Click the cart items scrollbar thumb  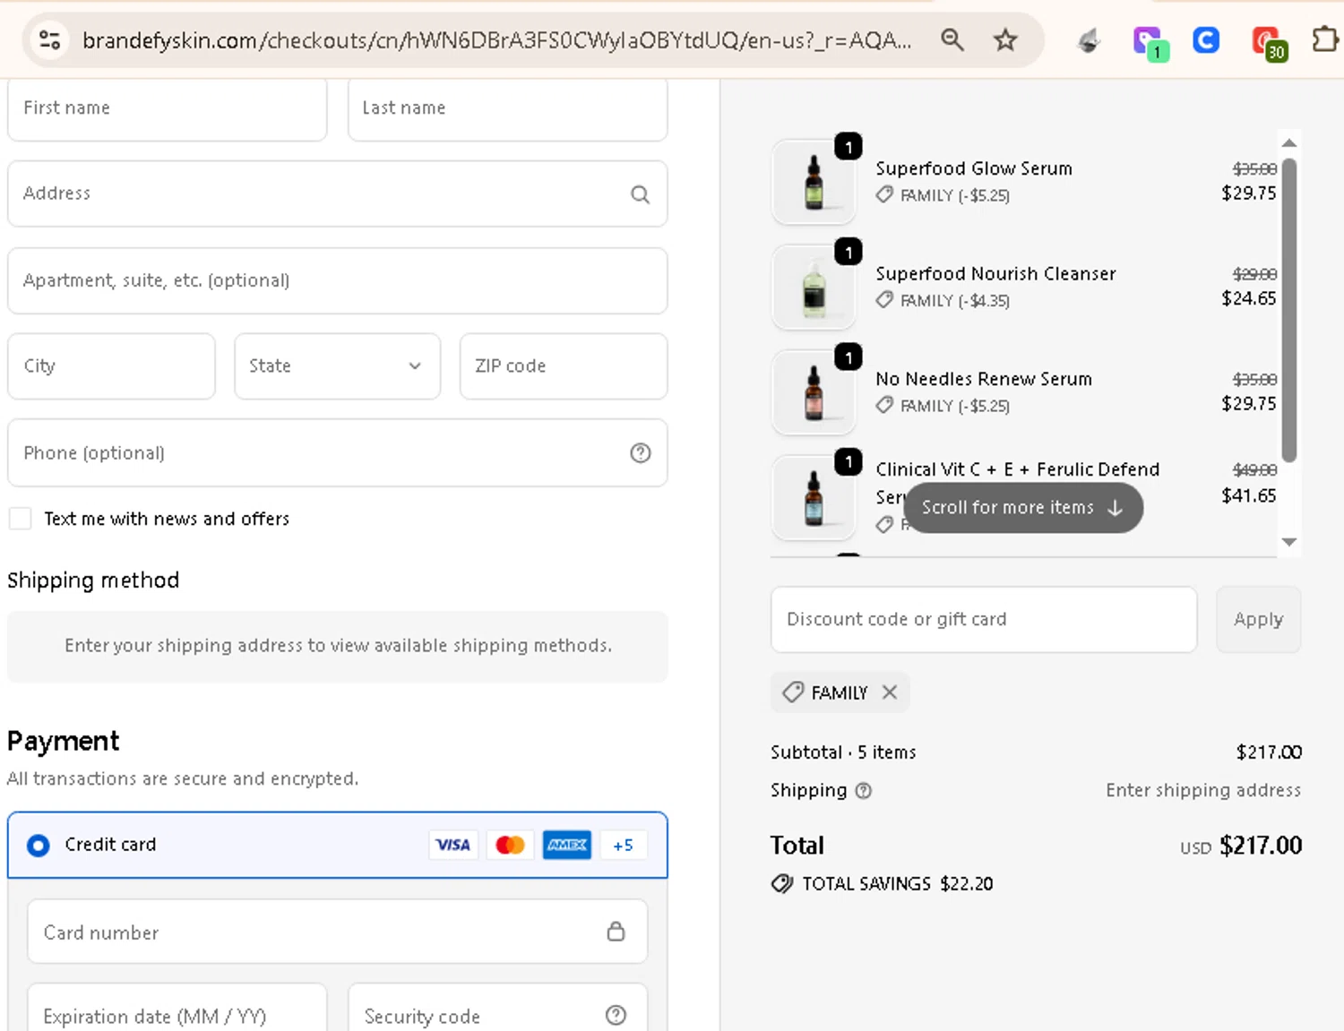click(x=1289, y=311)
